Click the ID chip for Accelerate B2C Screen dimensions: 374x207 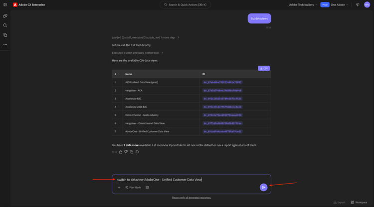pyautogui.click(x=222, y=99)
